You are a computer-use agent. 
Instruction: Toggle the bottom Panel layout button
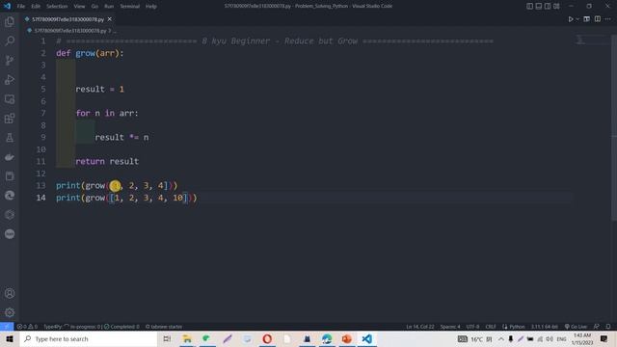(x=539, y=6)
